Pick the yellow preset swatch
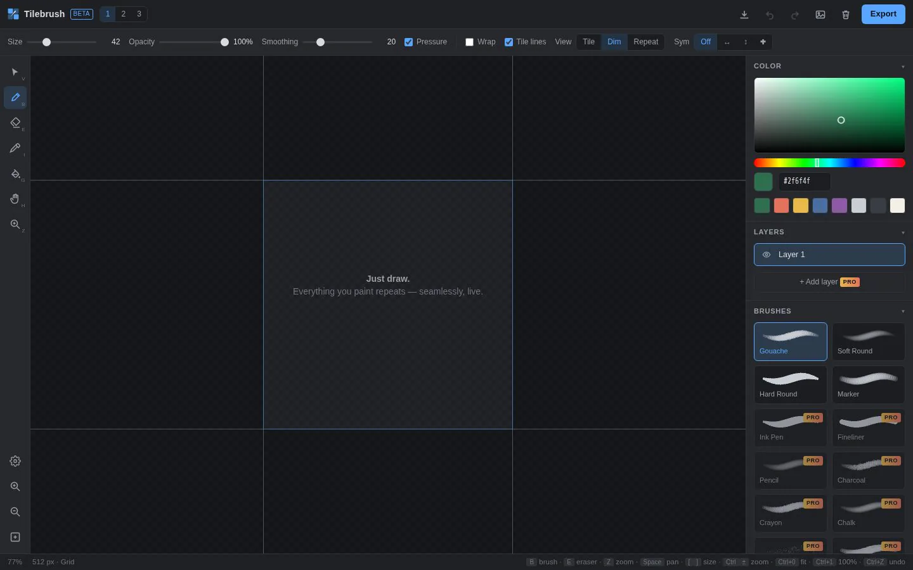The height and width of the screenshot is (570, 913). 801,205
